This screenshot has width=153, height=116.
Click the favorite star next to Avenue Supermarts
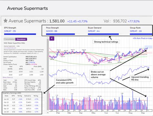pos(5,21)
